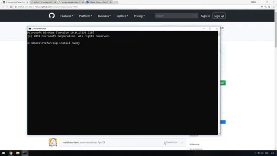The height and width of the screenshot is (156, 277).
Task: Click the 'on Apr 24' comment date link
Action: (x=100, y=143)
